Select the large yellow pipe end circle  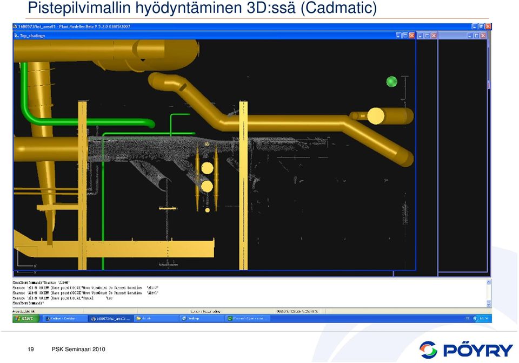(x=376, y=116)
